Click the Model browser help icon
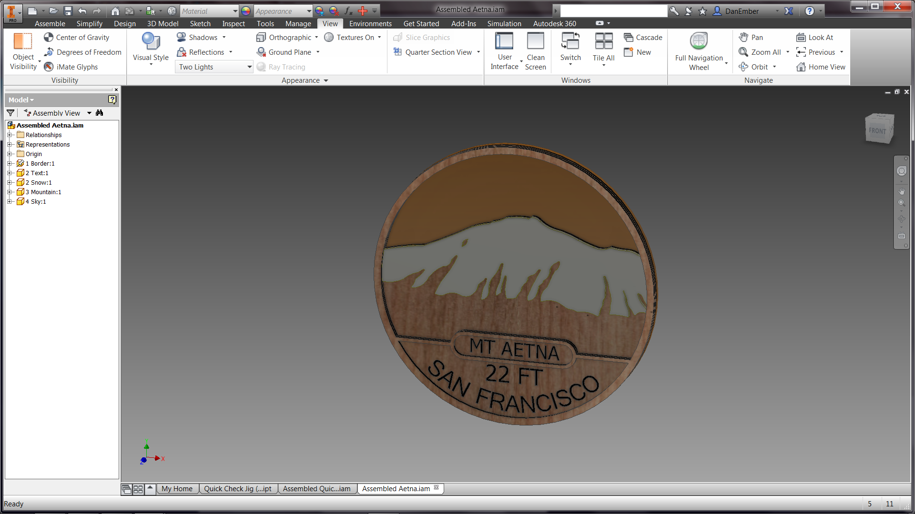Viewport: 915px width, 514px height. 112,99
